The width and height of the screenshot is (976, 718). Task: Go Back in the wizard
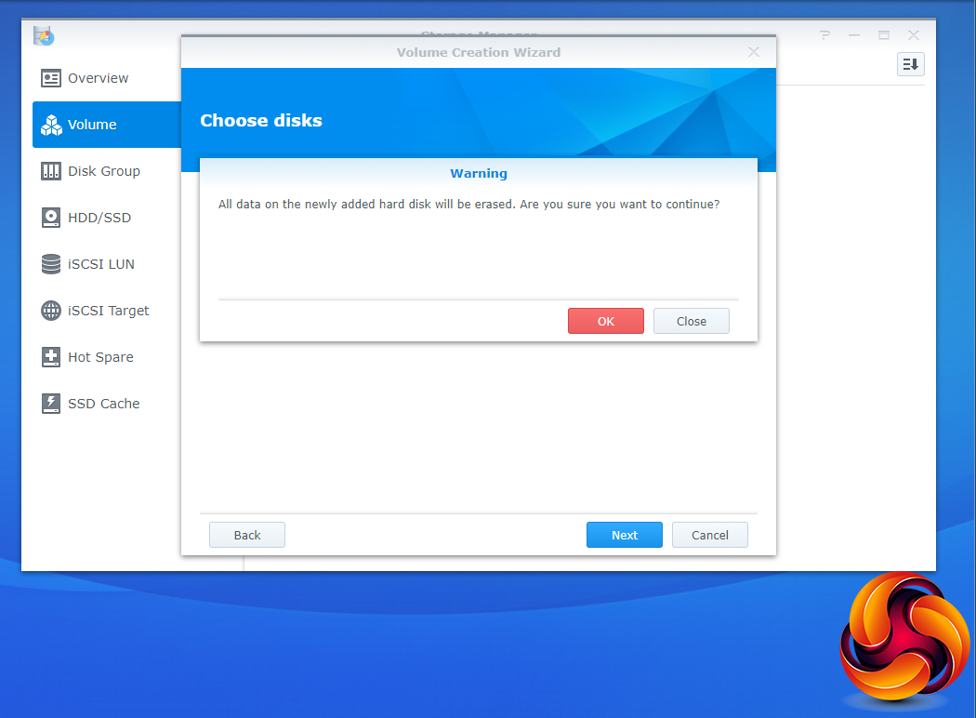click(x=247, y=535)
